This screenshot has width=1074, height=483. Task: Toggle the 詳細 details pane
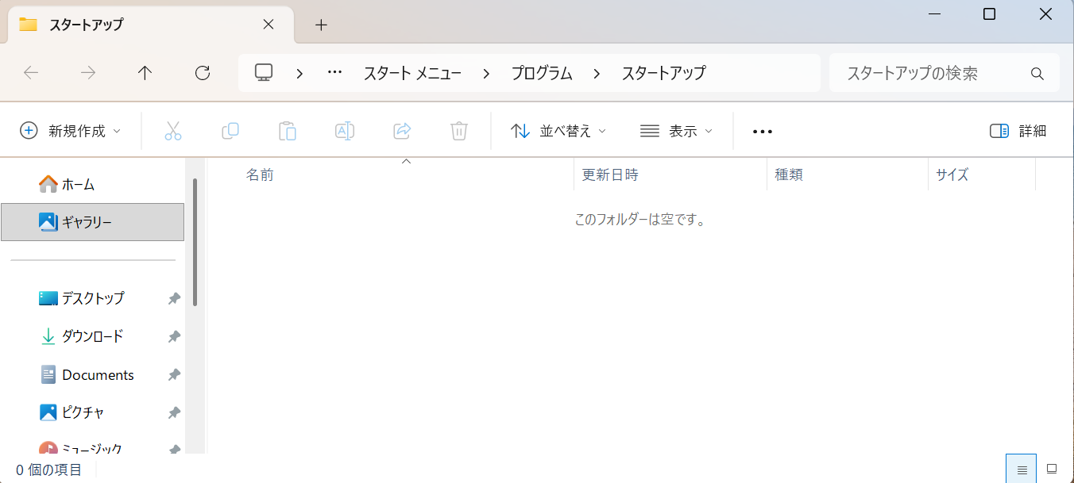tap(1018, 131)
